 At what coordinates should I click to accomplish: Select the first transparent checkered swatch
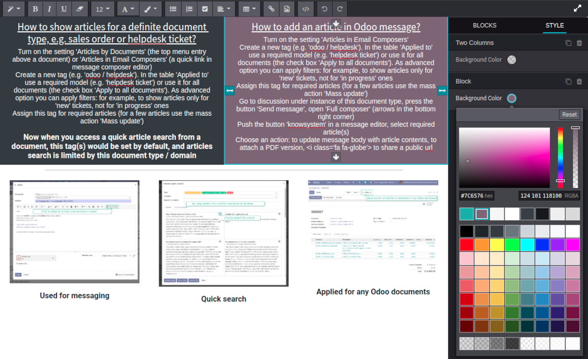[x=467, y=343]
